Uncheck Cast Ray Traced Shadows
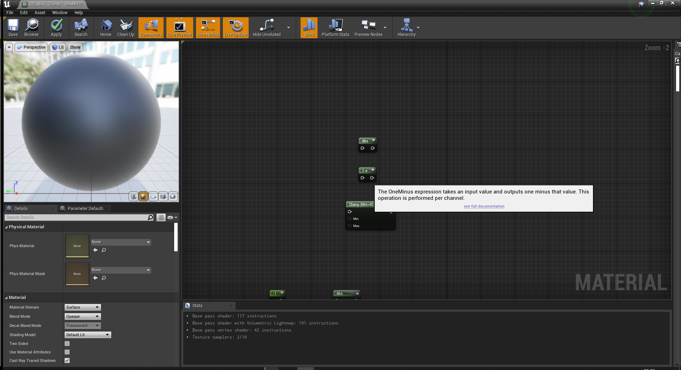681x370 pixels. pos(67,360)
